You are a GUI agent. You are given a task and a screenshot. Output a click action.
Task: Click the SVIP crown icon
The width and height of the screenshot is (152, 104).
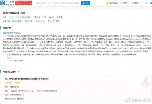pos(108,3)
